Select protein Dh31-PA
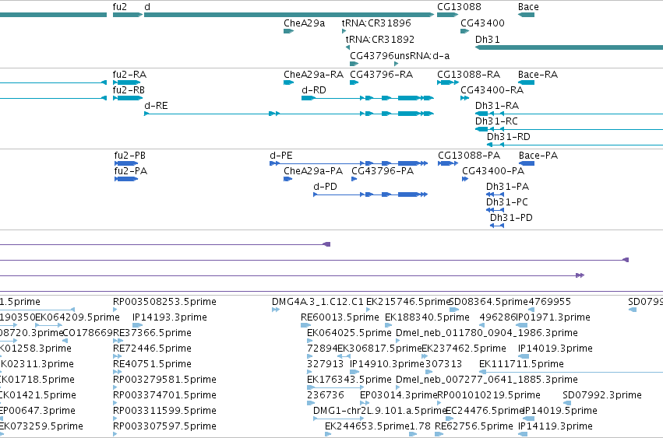The image size is (663, 438). pyautogui.click(x=495, y=194)
